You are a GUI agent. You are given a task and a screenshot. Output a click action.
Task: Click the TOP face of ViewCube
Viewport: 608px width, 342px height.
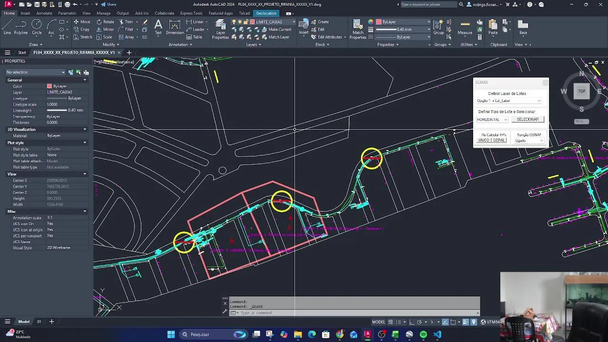[x=581, y=91]
